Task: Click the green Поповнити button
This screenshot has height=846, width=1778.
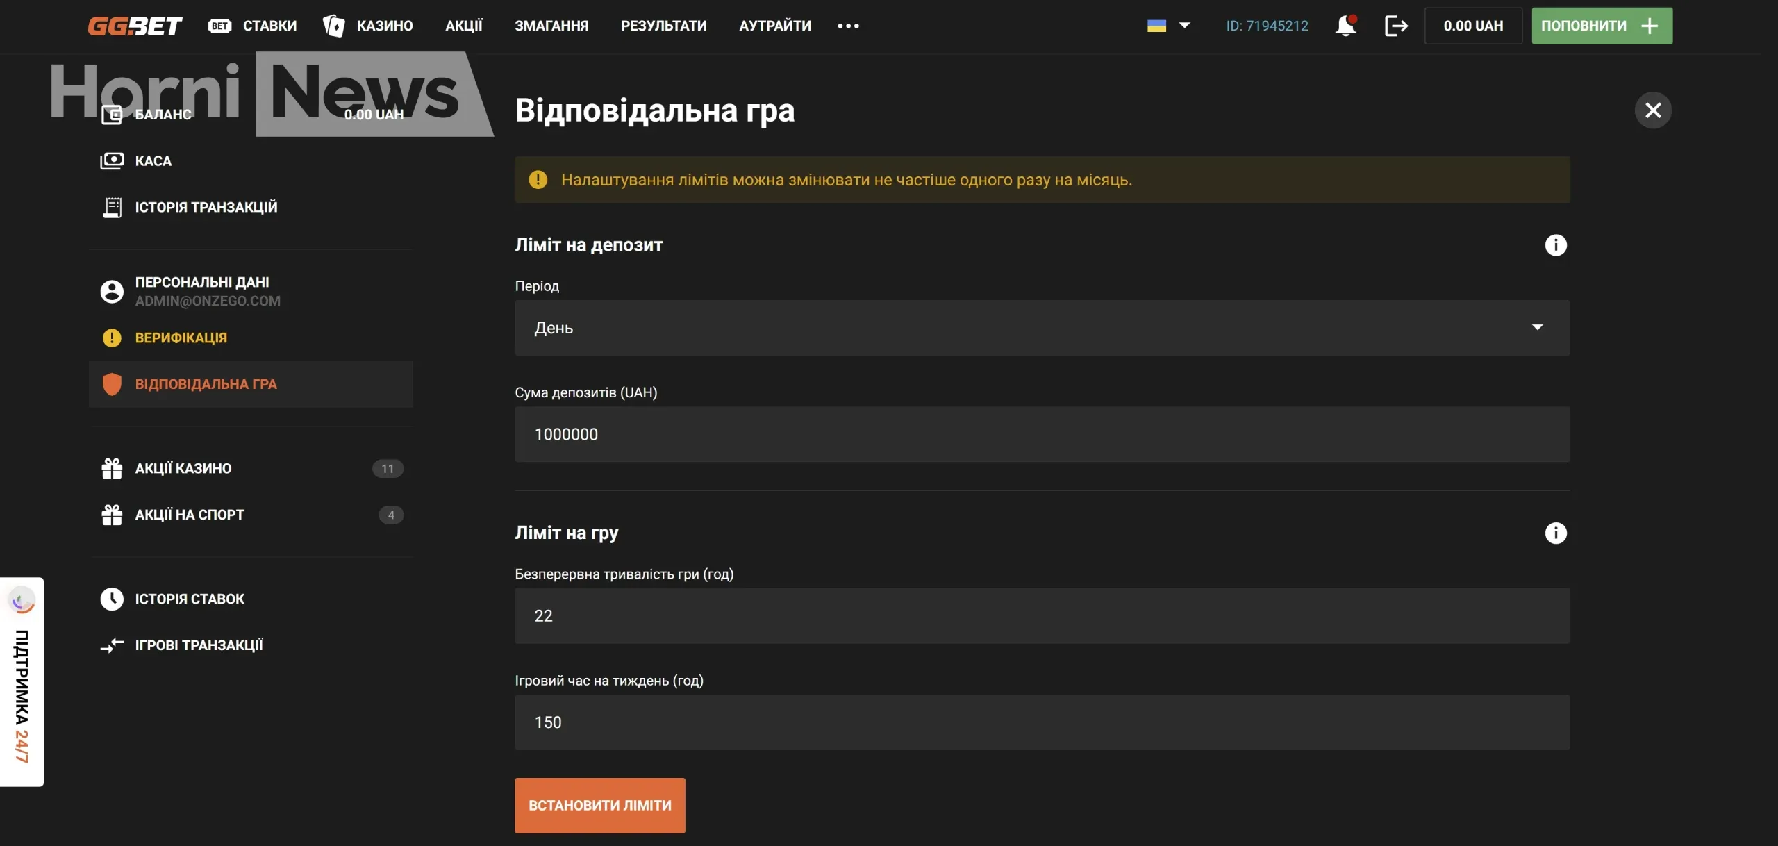Action: point(1601,26)
